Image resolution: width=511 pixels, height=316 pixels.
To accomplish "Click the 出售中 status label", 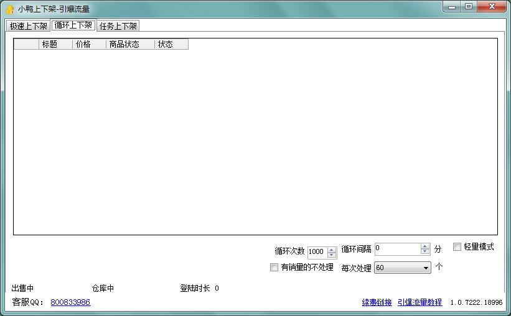I will 22,288.
